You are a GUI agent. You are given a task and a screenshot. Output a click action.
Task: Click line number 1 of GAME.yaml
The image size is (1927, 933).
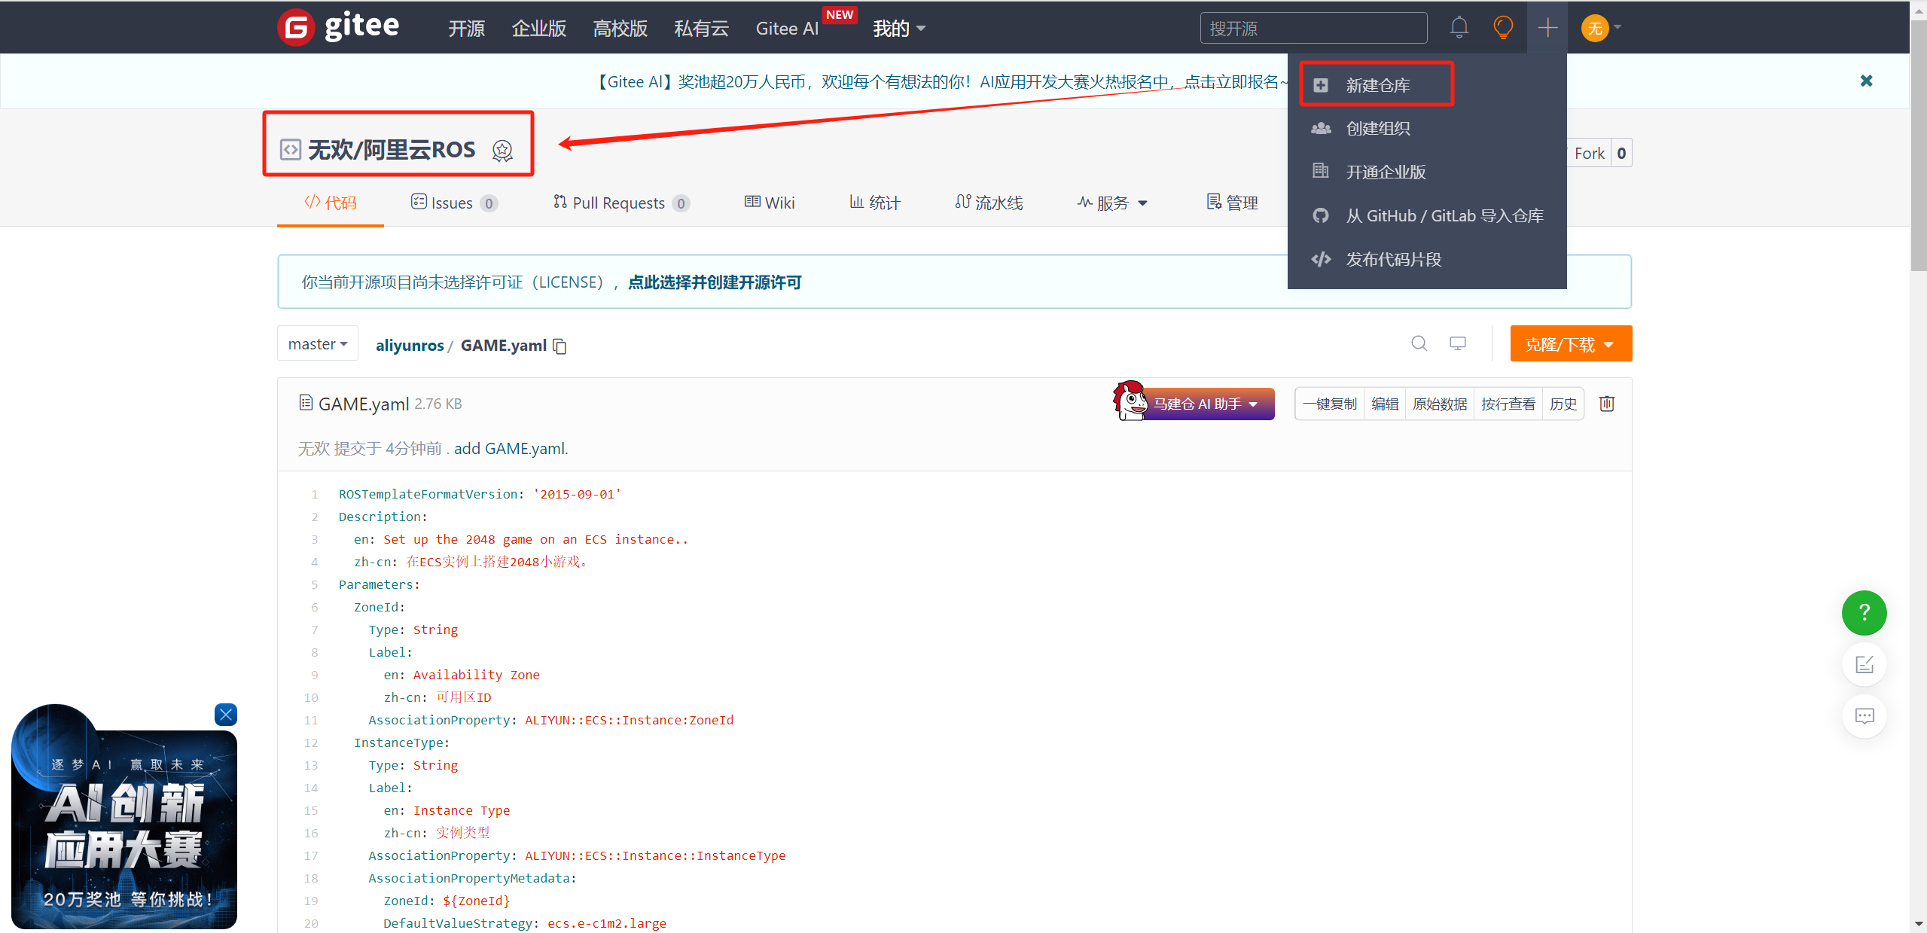[314, 495]
